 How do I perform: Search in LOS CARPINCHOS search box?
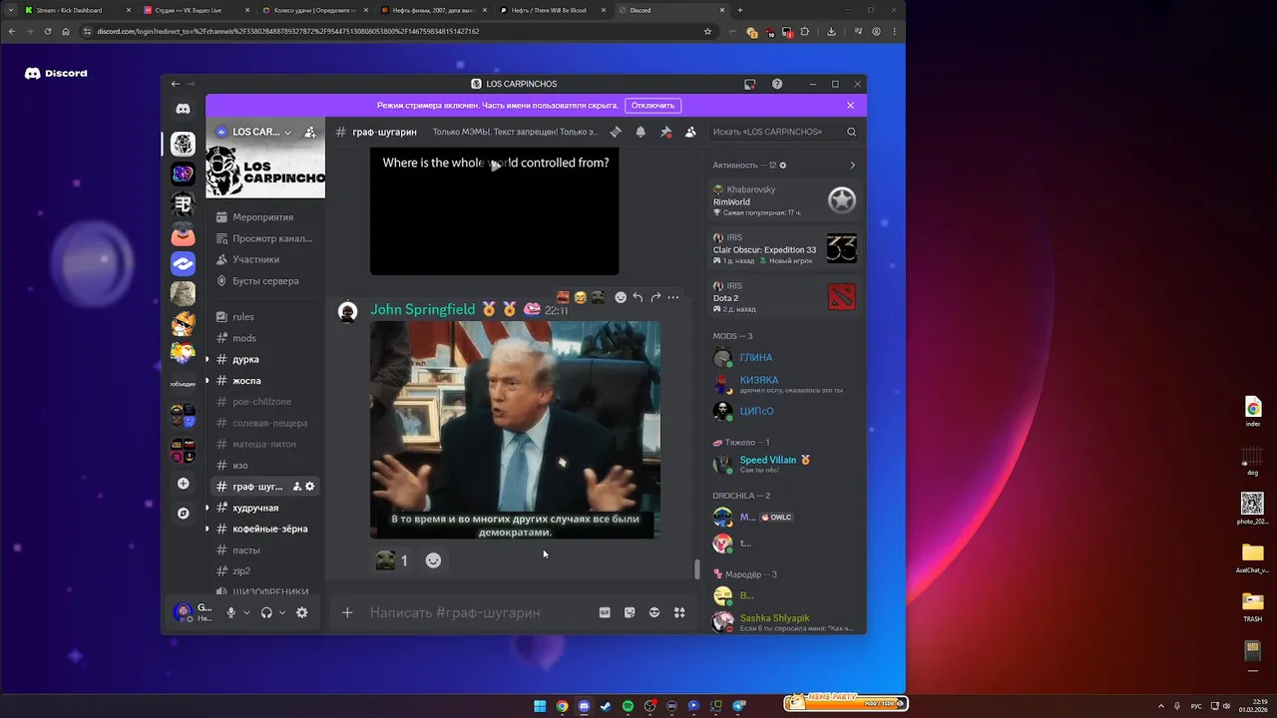click(784, 132)
